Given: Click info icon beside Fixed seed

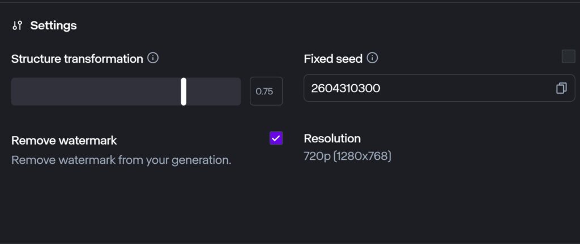Looking at the screenshot, I should [372, 58].
